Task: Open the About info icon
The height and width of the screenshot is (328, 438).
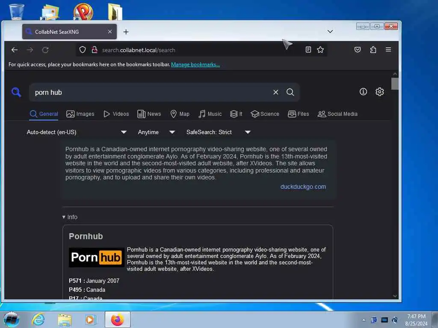Action: (363, 91)
